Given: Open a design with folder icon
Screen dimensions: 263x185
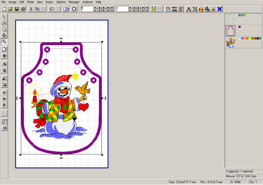Looking at the screenshot, I should (10, 9).
